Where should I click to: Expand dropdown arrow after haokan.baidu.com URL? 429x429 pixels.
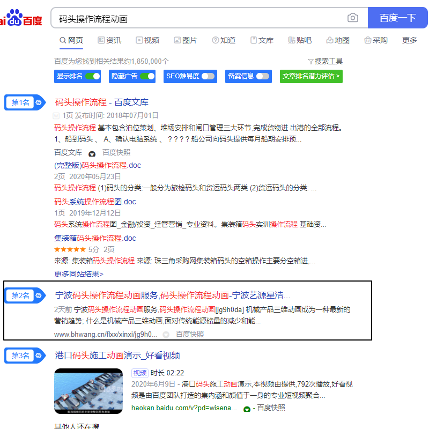tap(247, 409)
